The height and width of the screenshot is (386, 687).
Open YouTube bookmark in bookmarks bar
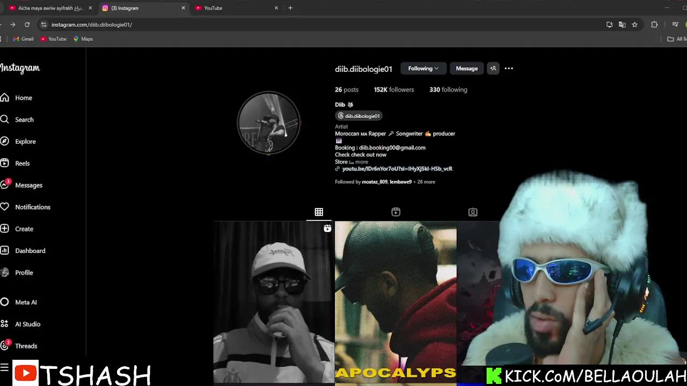click(x=53, y=39)
